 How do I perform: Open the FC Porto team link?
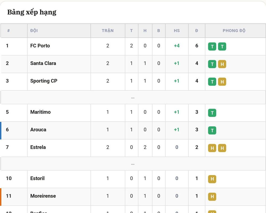40,46
